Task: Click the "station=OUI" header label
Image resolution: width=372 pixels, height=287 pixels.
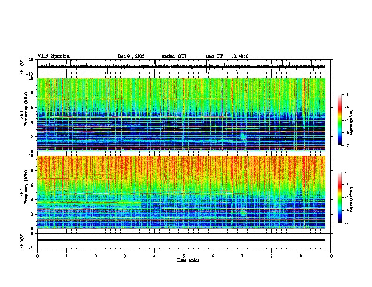Action: pos(174,56)
